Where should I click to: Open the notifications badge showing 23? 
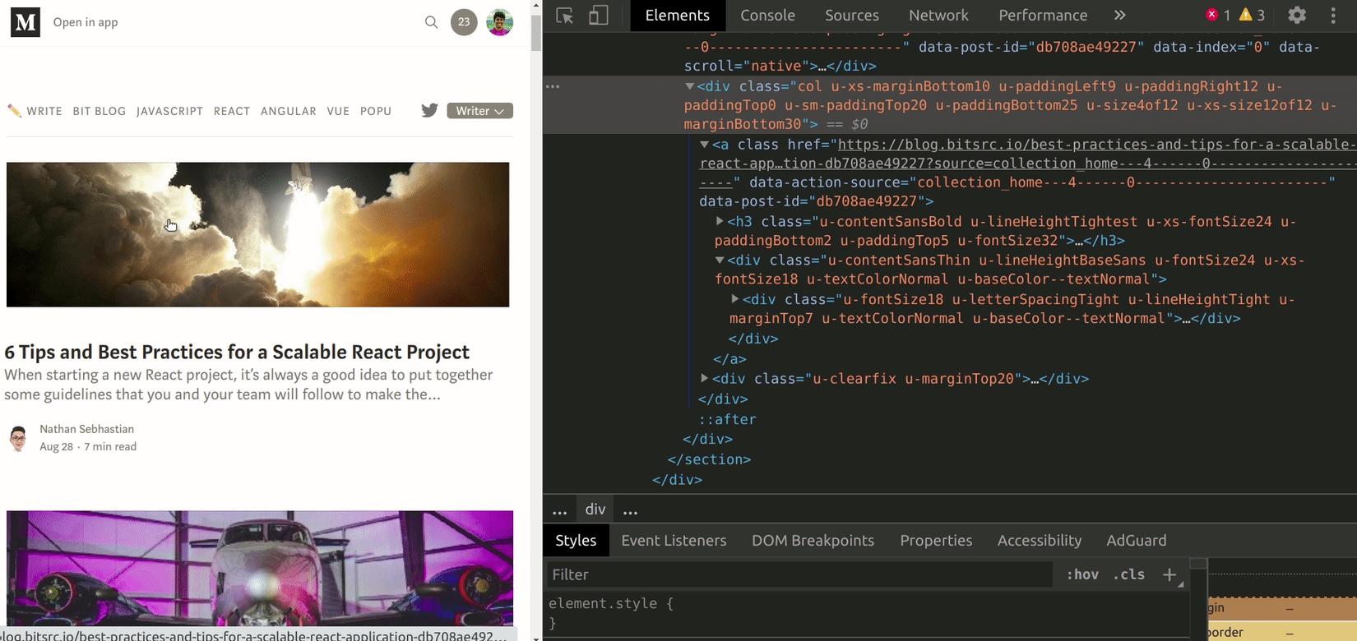pos(464,22)
